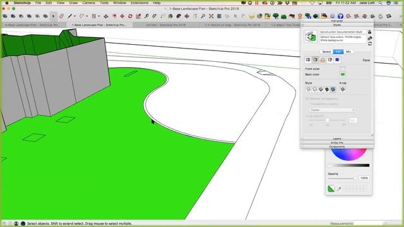This screenshot has width=404, height=227.
Task: Toggle Hidden Line face style
Action: point(314,90)
